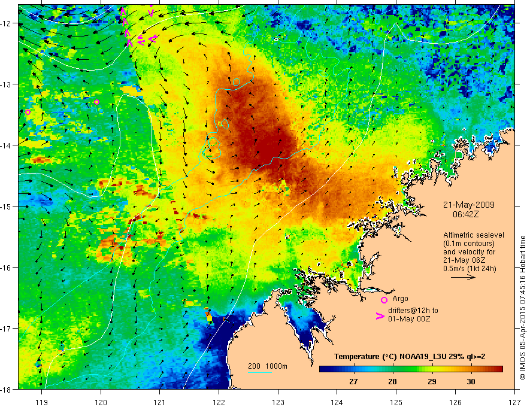Image resolution: width=527 pixels, height=407 pixels.
Task: Click the colorbar tick label 30
Action: 471,381
